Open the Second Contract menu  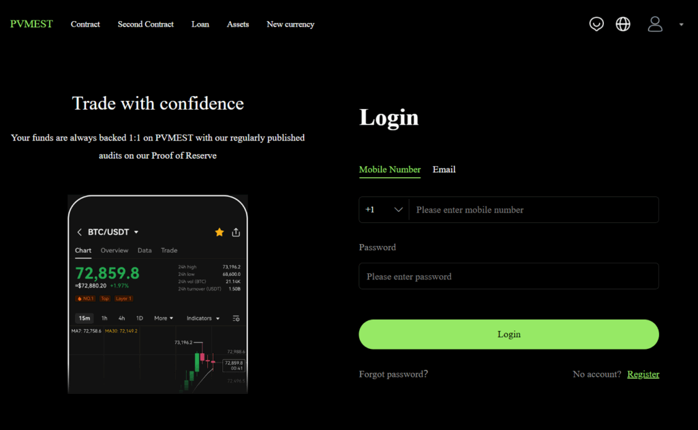coord(145,25)
